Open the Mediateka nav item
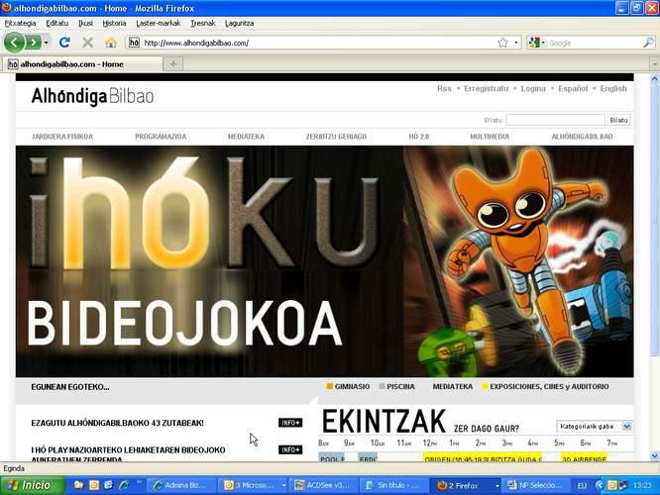The image size is (660, 495). point(246,137)
